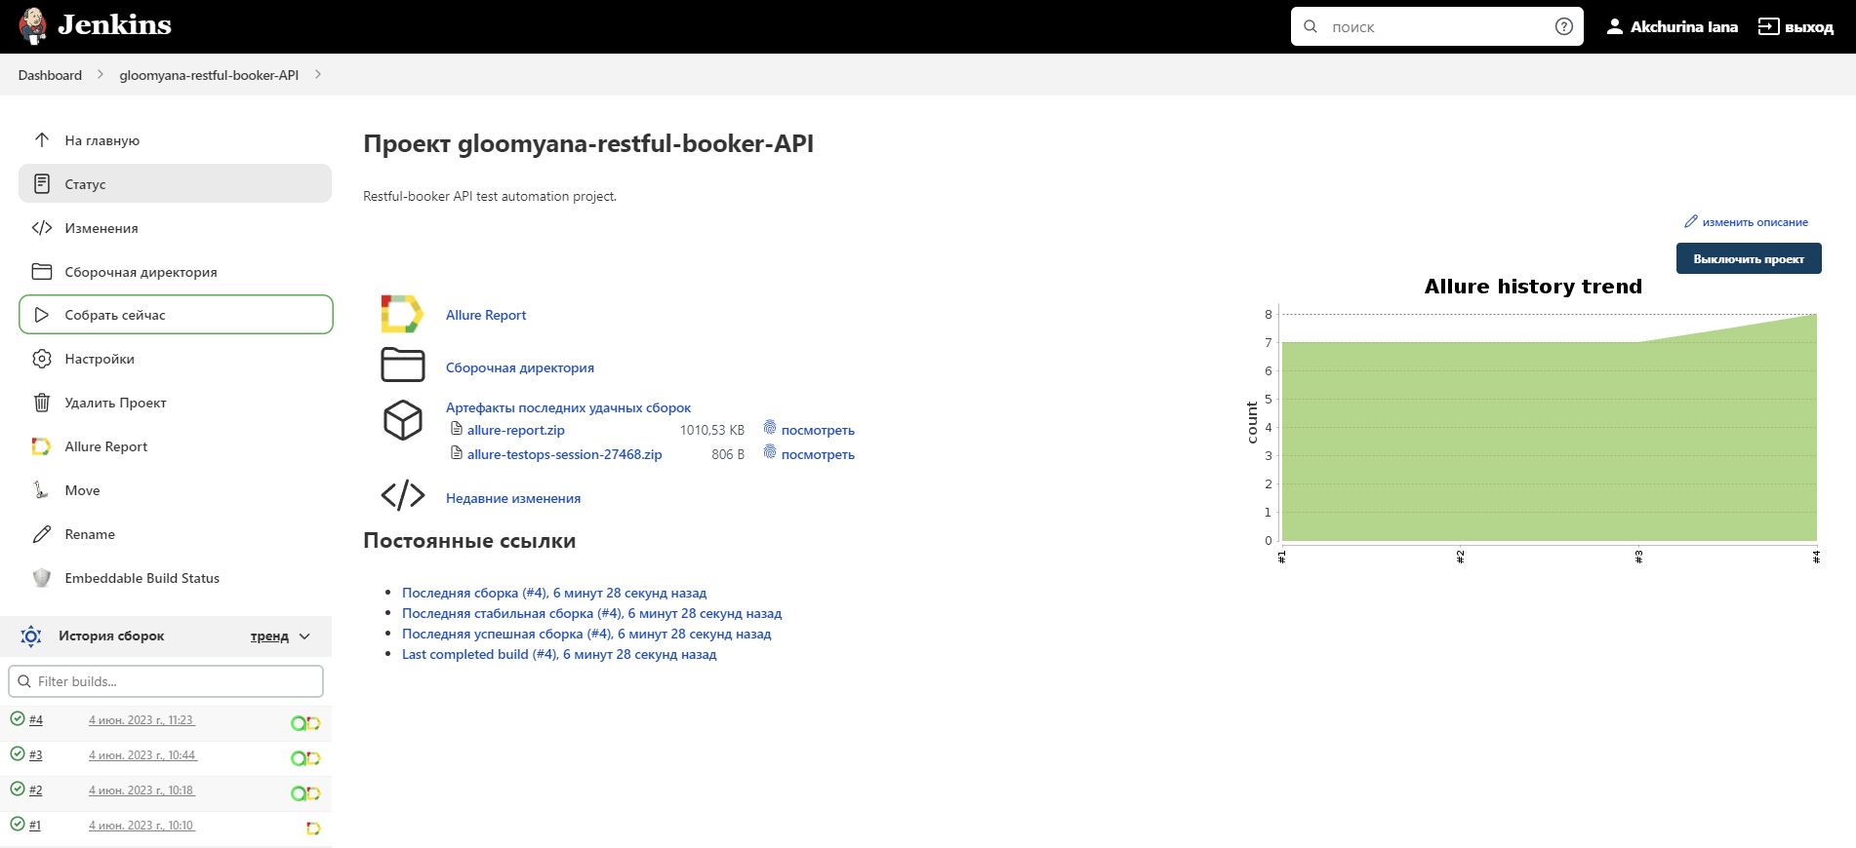Expand breadcrumb chevron after Dashboard
The image size is (1856, 848).
pyautogui.click(x=100, y=74)
